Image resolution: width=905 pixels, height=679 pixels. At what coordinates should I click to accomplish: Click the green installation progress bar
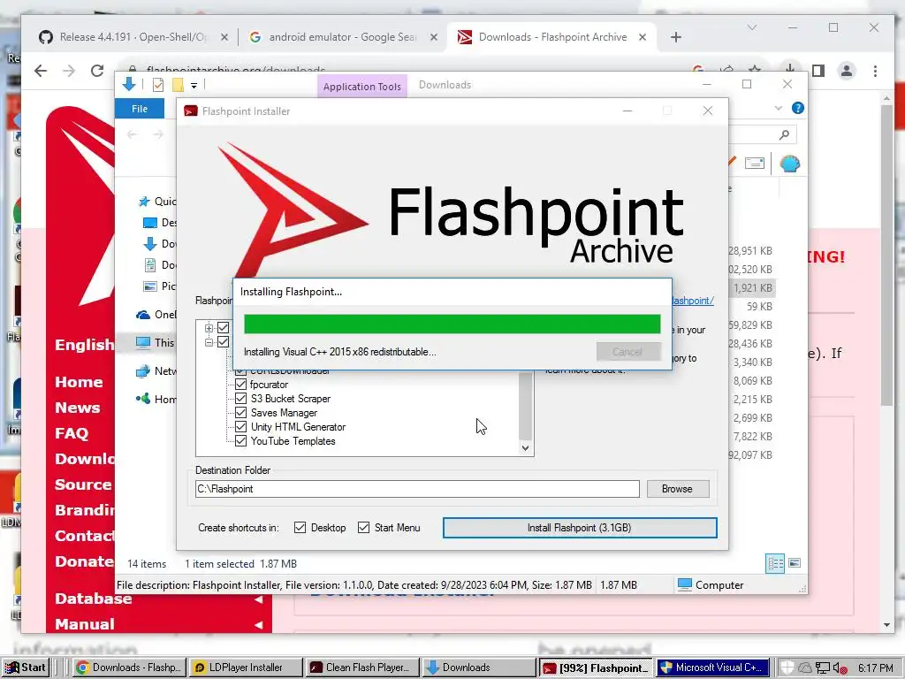coord(452,324)
